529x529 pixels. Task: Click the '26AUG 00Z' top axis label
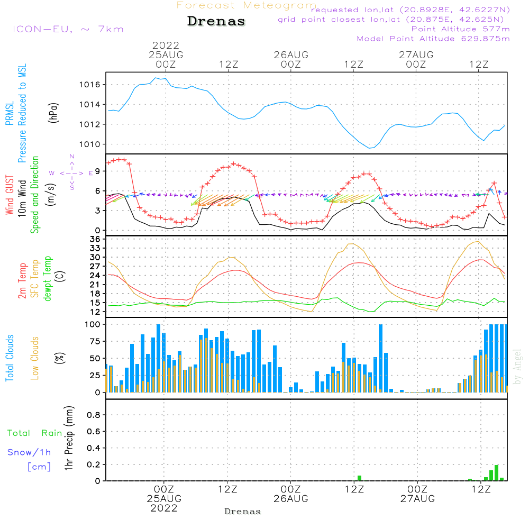point(291,59)
